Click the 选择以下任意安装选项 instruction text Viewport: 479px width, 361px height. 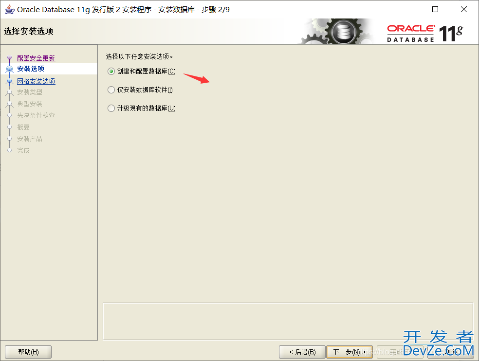click(139, 56)
